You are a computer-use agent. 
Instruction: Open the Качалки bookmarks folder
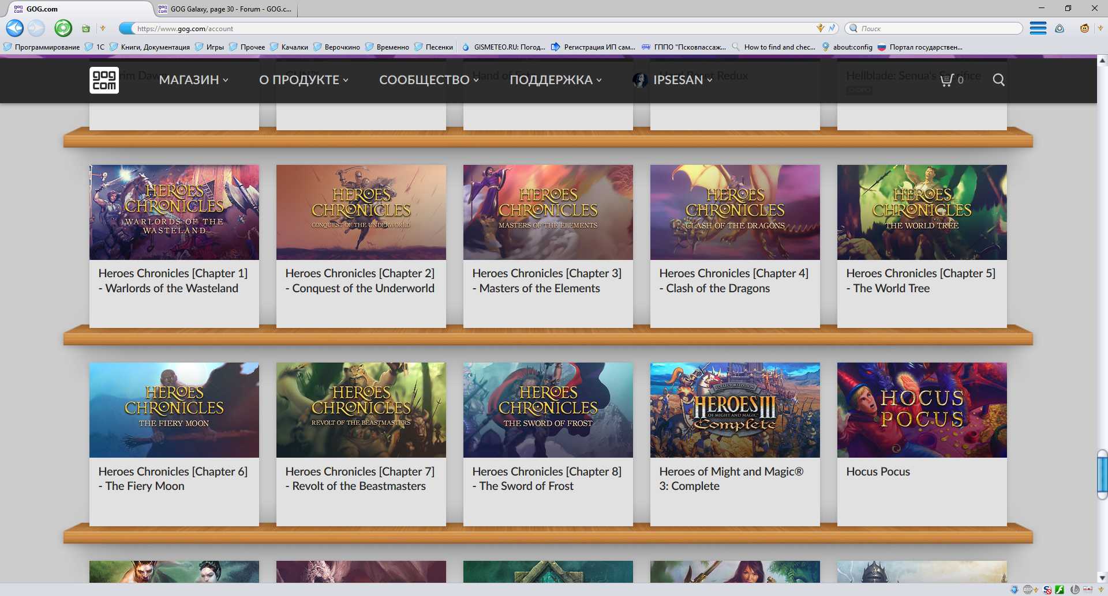[289, 47]
